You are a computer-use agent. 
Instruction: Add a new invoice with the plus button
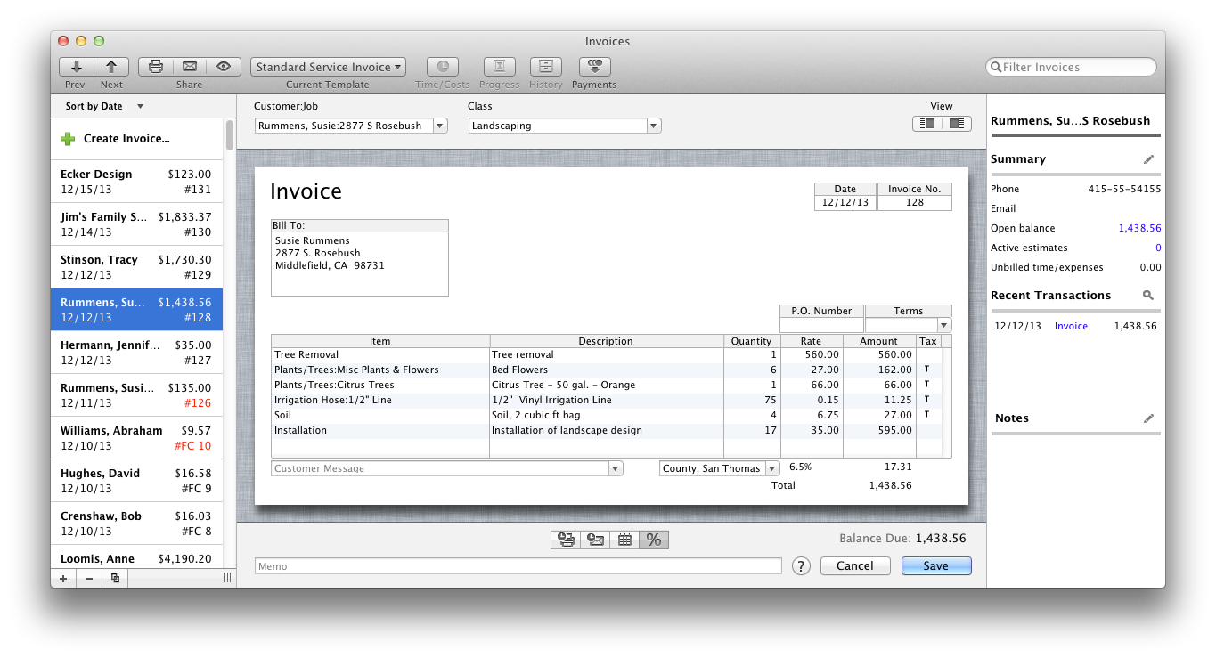coord(63,578)
